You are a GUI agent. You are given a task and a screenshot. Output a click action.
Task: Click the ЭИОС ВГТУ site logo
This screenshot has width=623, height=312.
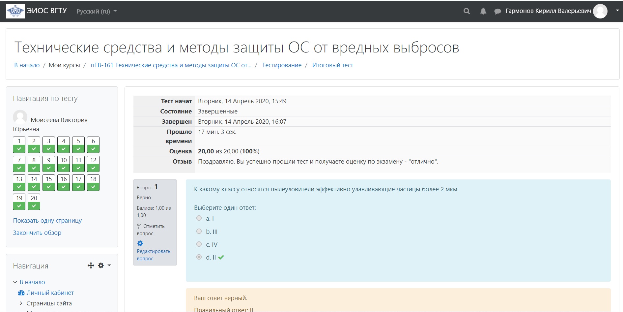[x=15, y=11]
